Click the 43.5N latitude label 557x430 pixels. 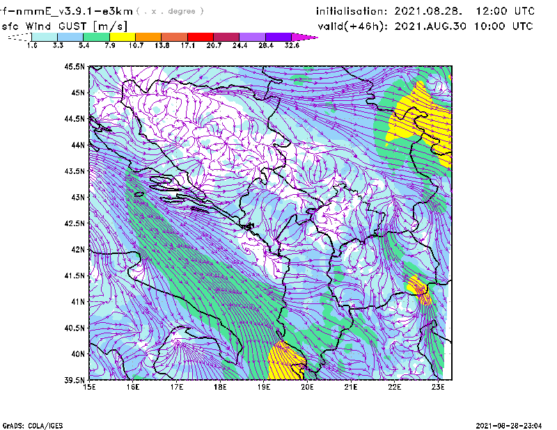(74, 171)
